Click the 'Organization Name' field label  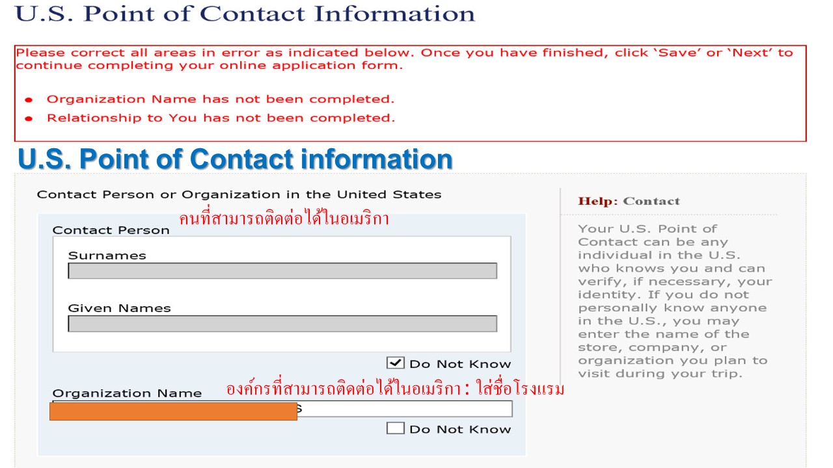pos(127,393)
